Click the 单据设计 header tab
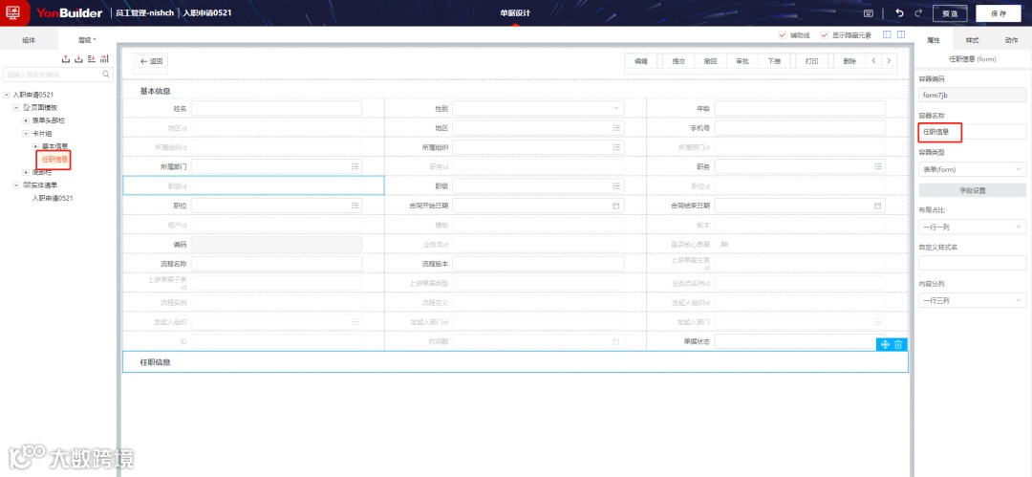 (x=515, y=13)
